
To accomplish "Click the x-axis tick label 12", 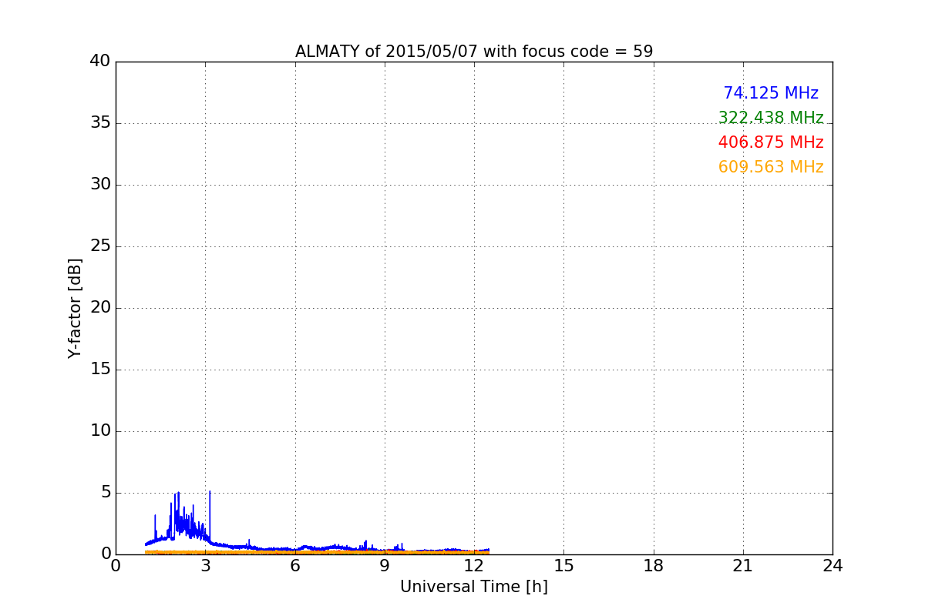I will tap(474, 566).
